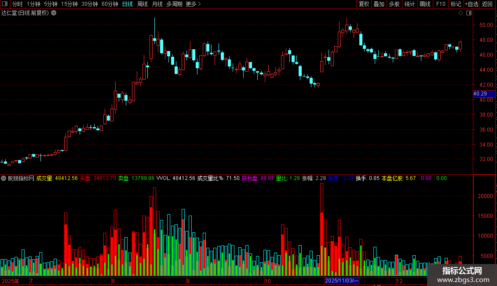
Task: Toggle the left sidebar panel icon
Action: pyautogui.click(x=5, y=4)
